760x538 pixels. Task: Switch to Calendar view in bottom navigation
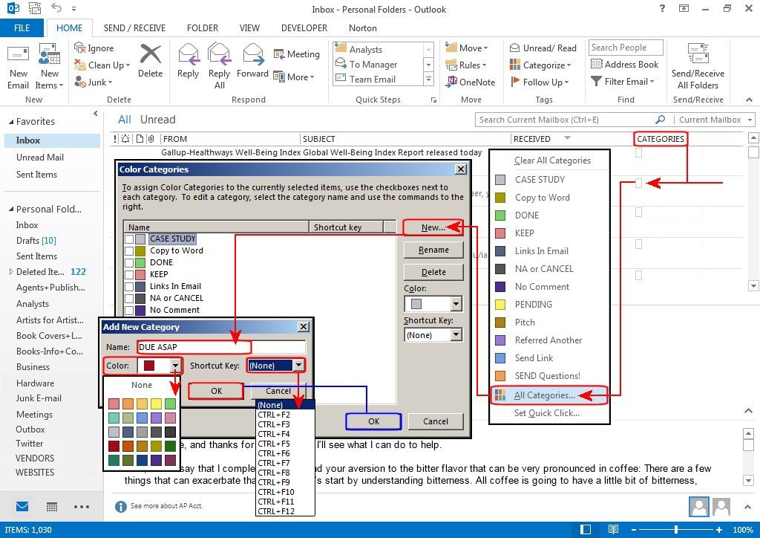(x=52, y=507)
